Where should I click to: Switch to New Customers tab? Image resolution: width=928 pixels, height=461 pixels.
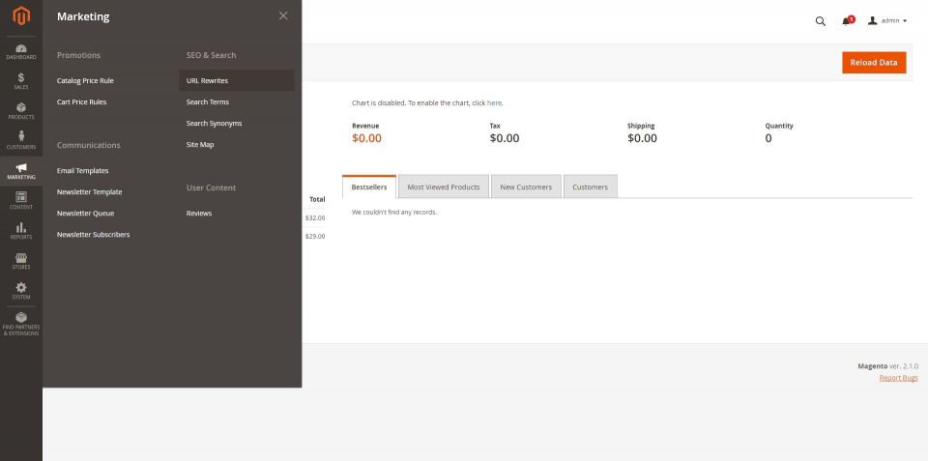pyautogui.click(x=526, y=187)
